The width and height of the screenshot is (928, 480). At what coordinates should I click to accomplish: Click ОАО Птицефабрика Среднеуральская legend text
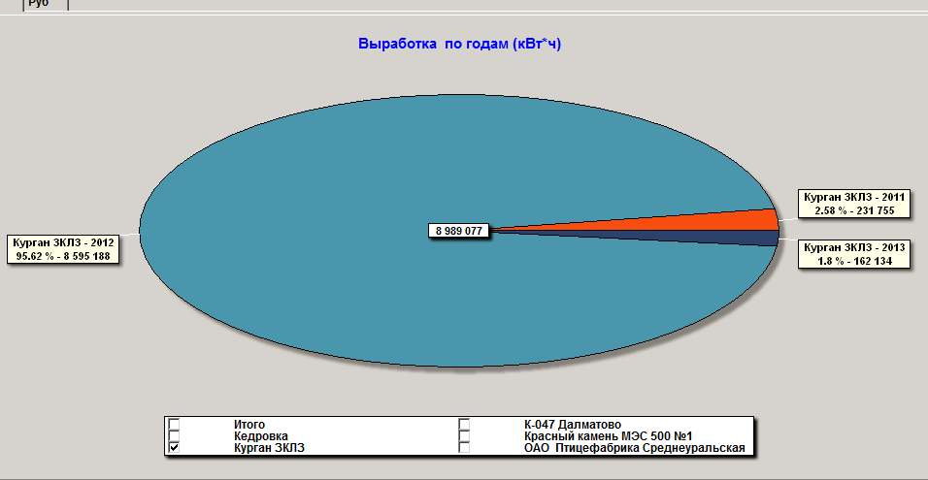(x=633, y=448)
